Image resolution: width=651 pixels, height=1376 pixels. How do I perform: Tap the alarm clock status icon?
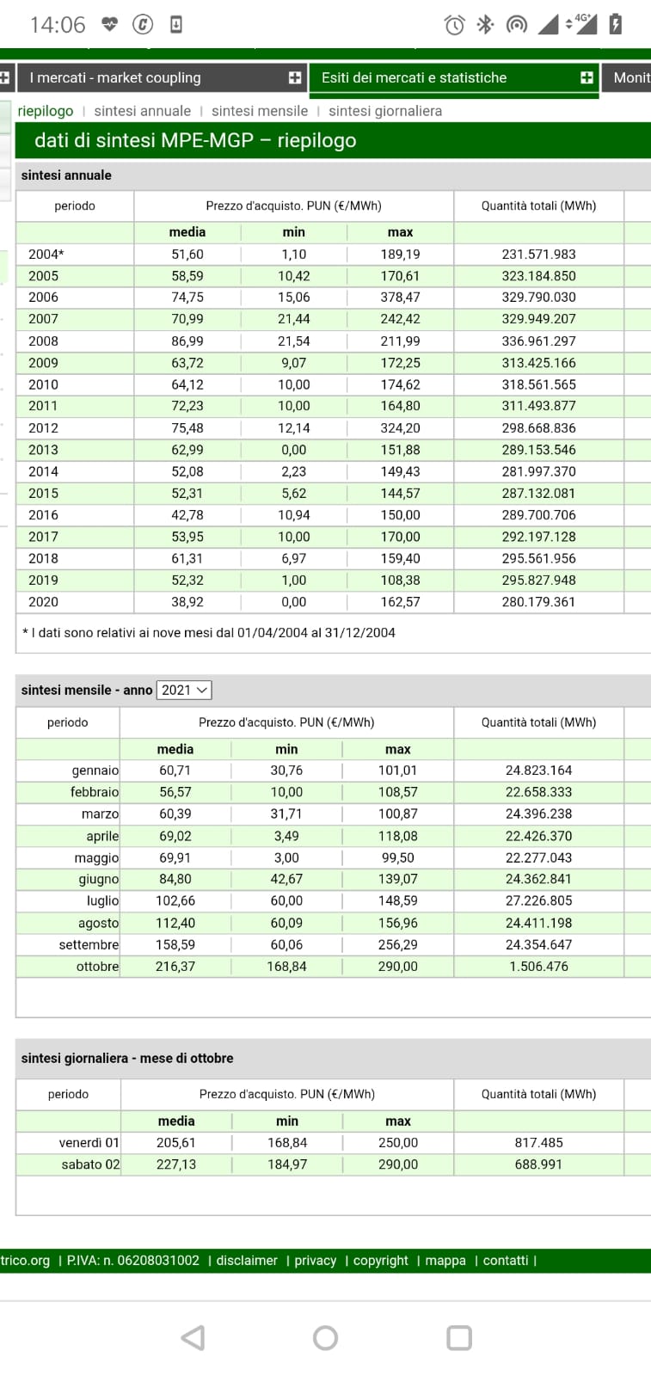(454, 25)
